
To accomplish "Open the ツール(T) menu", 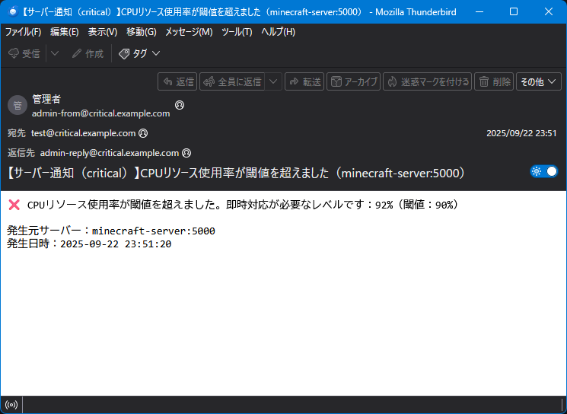I will [237, 32].
